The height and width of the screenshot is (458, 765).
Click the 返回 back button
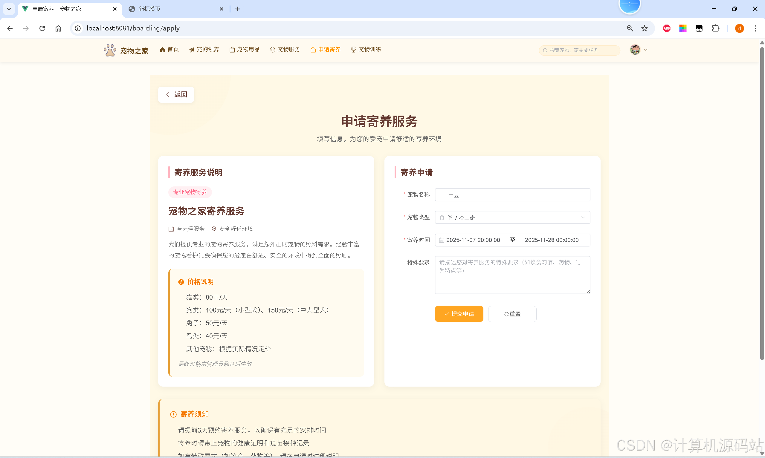click(x=176, y=94)
